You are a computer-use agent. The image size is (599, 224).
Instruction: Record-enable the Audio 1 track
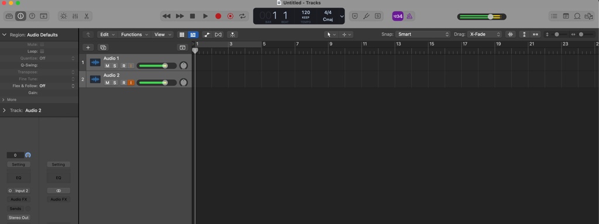click(124, 66)
